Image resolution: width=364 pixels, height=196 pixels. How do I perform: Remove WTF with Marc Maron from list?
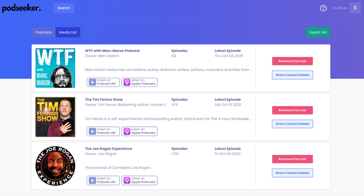292,61
